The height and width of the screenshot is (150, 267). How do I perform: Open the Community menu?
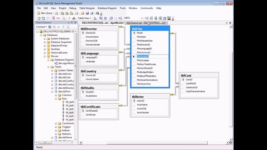coord(146,8)
